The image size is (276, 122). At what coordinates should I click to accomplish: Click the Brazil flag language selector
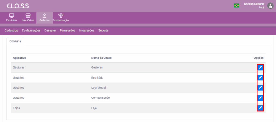[x=236, y=5]
